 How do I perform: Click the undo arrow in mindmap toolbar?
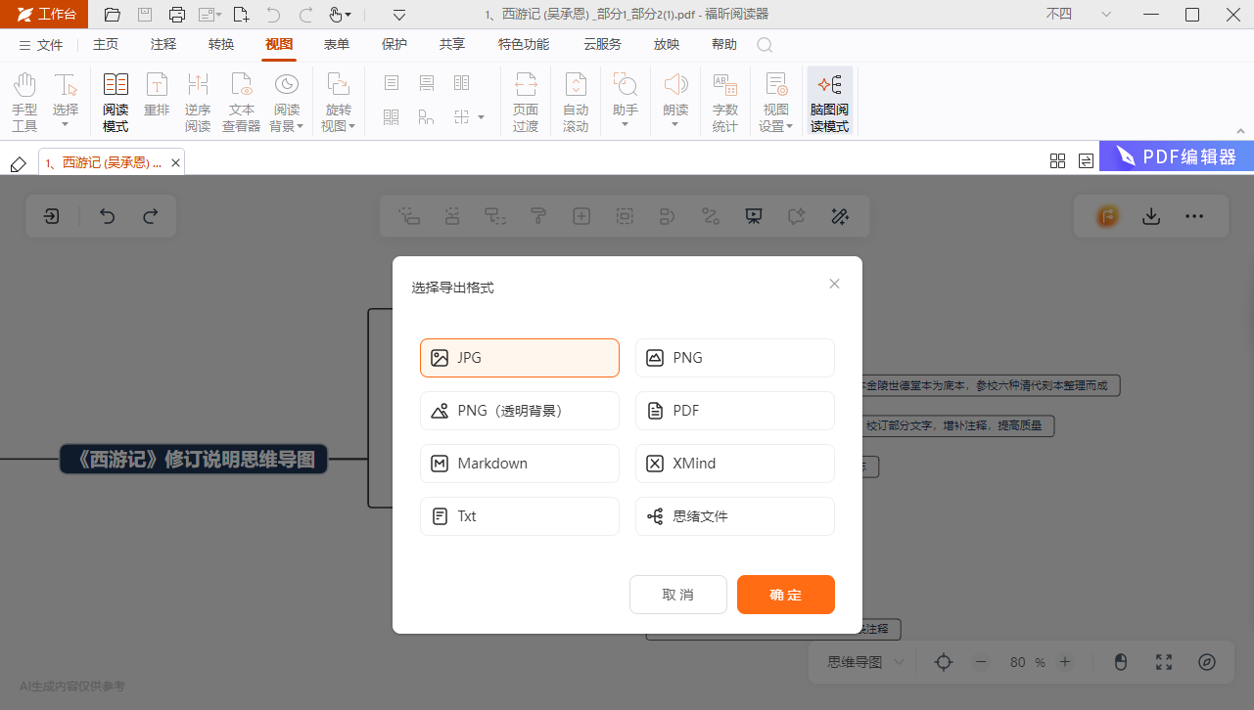click(106, 216)
